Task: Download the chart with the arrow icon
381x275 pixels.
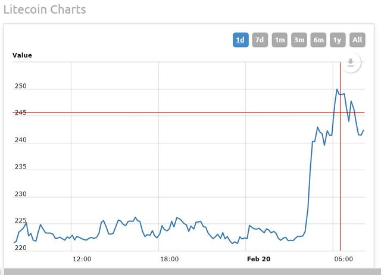Action: coord(351,62)
